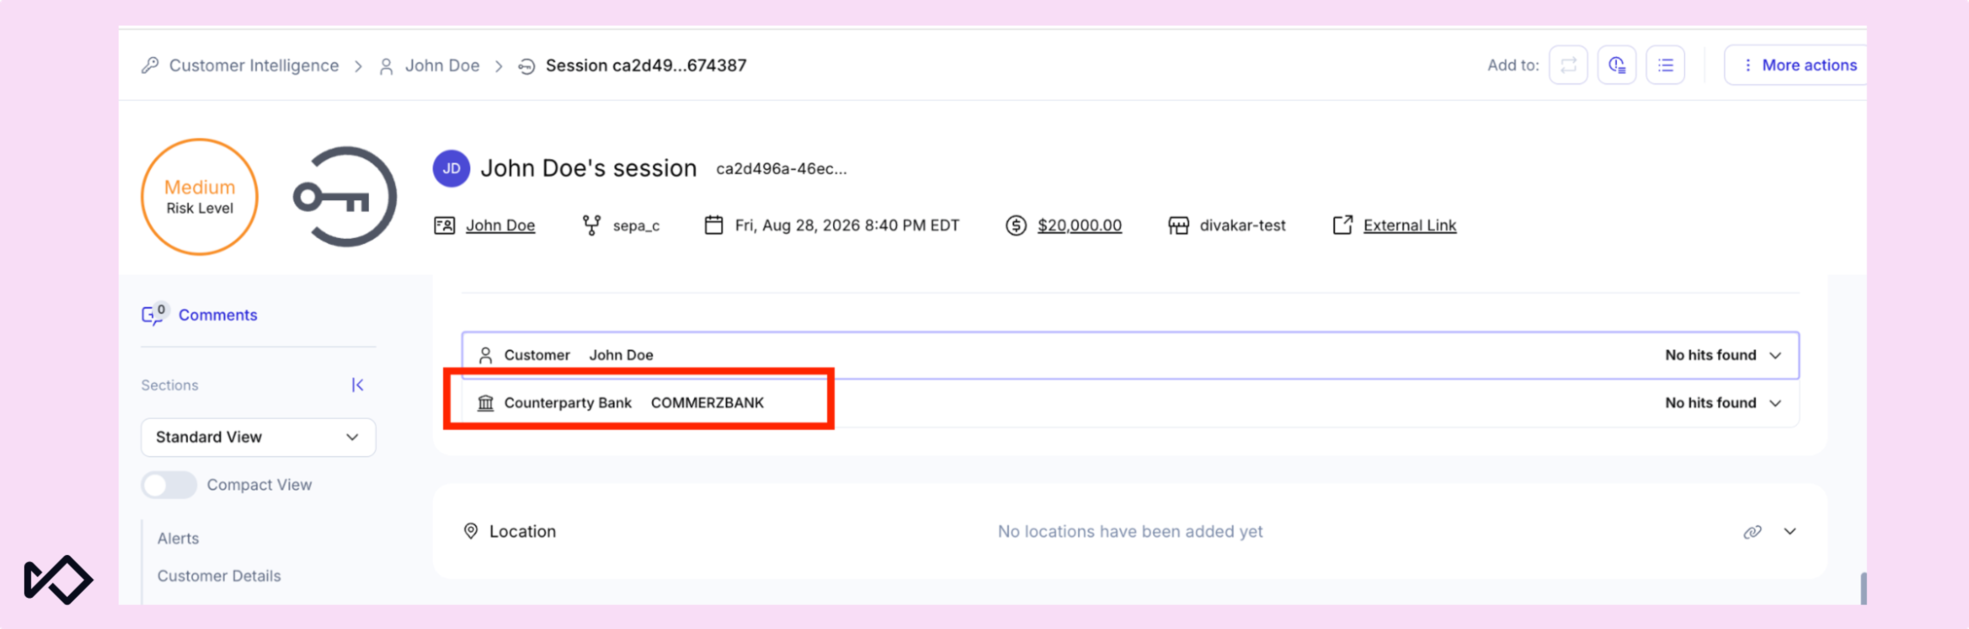Screen dimensions: 1969x629
Task: Open Customer Intelligence breadcrumb
Action: [x=254, y=66]
